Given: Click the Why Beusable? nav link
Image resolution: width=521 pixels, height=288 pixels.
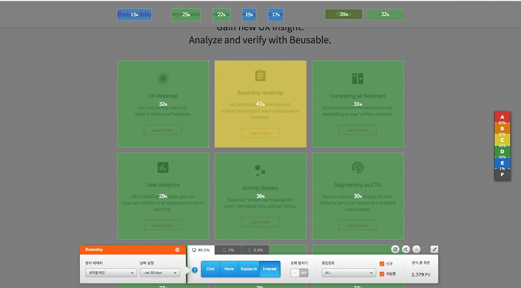Looking at the screenshot, I should click(x=186, y=15).
